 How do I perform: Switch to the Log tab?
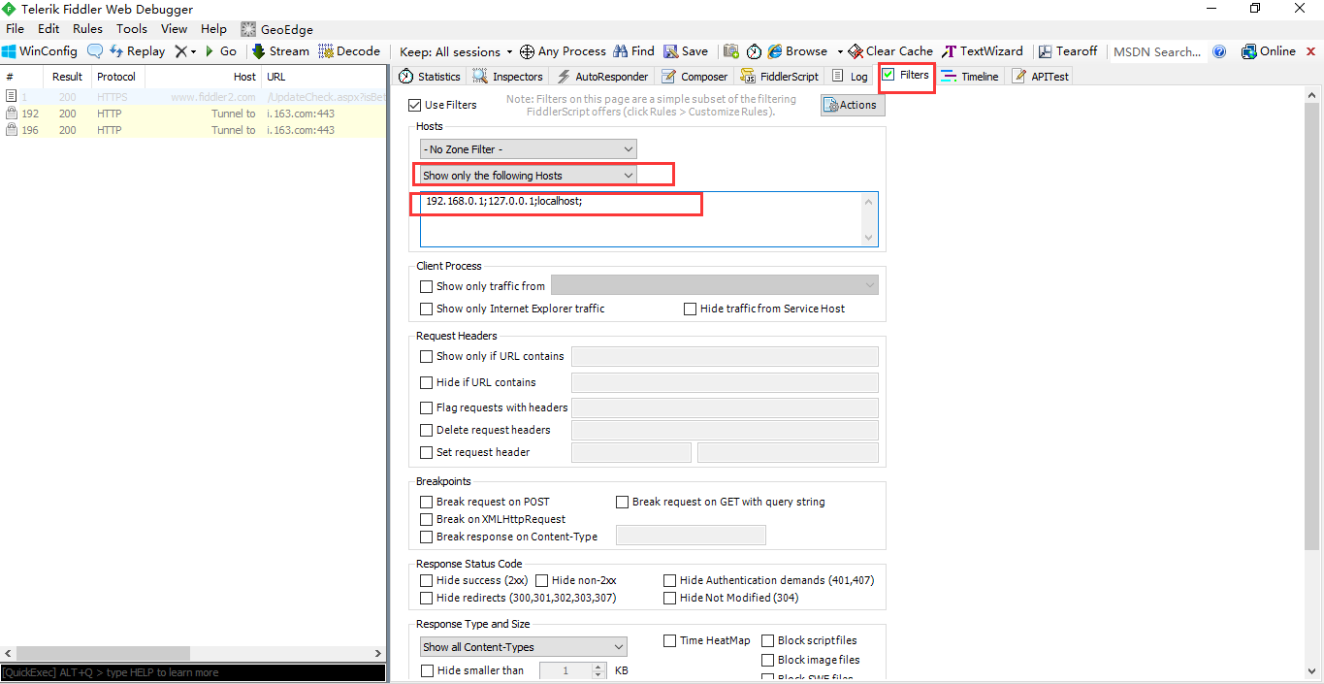coord(851,77)
